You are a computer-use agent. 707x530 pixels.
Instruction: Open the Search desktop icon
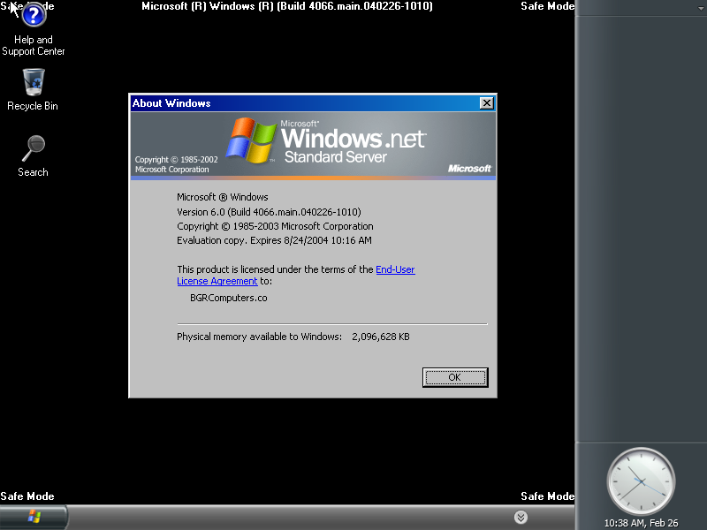(33, 155)
